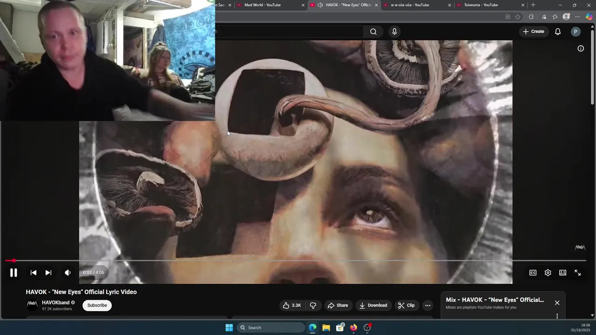This screenshot has width=596, height=335.
Task: Open the Create menu
Action: (534, 32)
